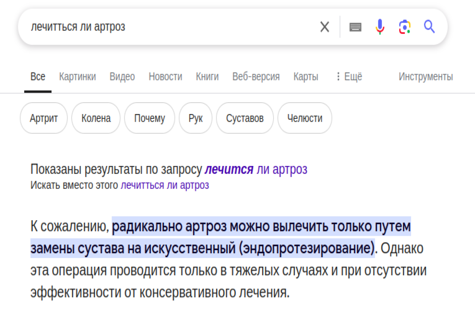Open the Веб-версия tab
The width and height of the screenshot is (475, 317).
(x=256, y=76)
